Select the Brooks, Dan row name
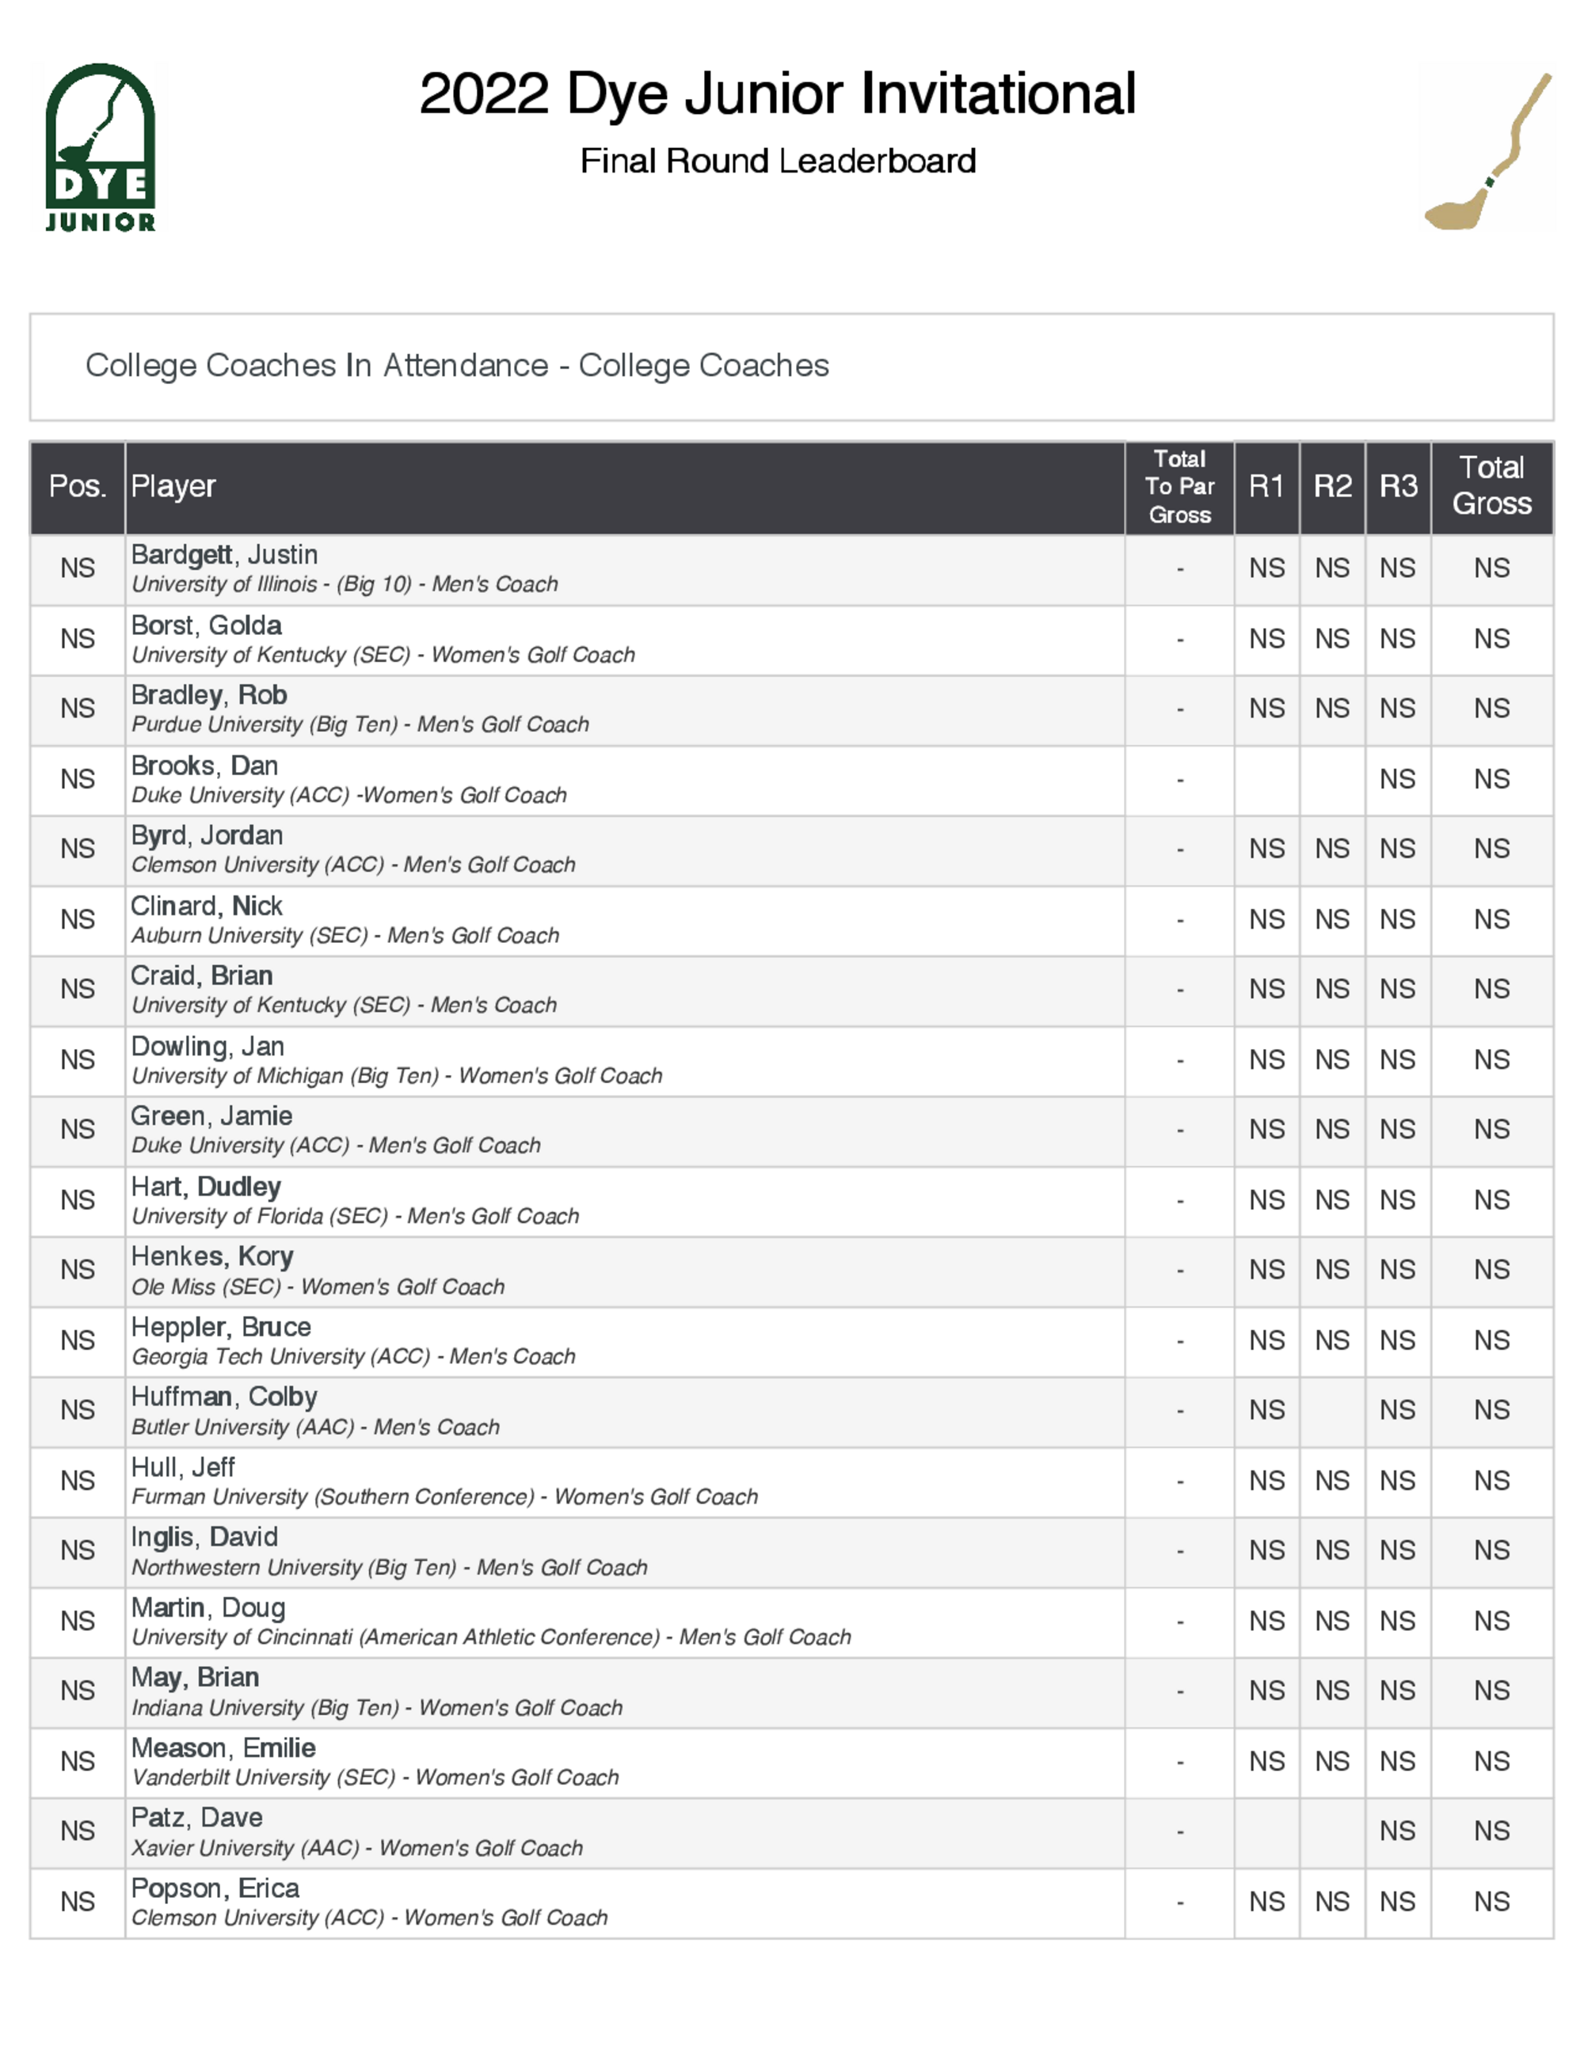 point(204,766)
